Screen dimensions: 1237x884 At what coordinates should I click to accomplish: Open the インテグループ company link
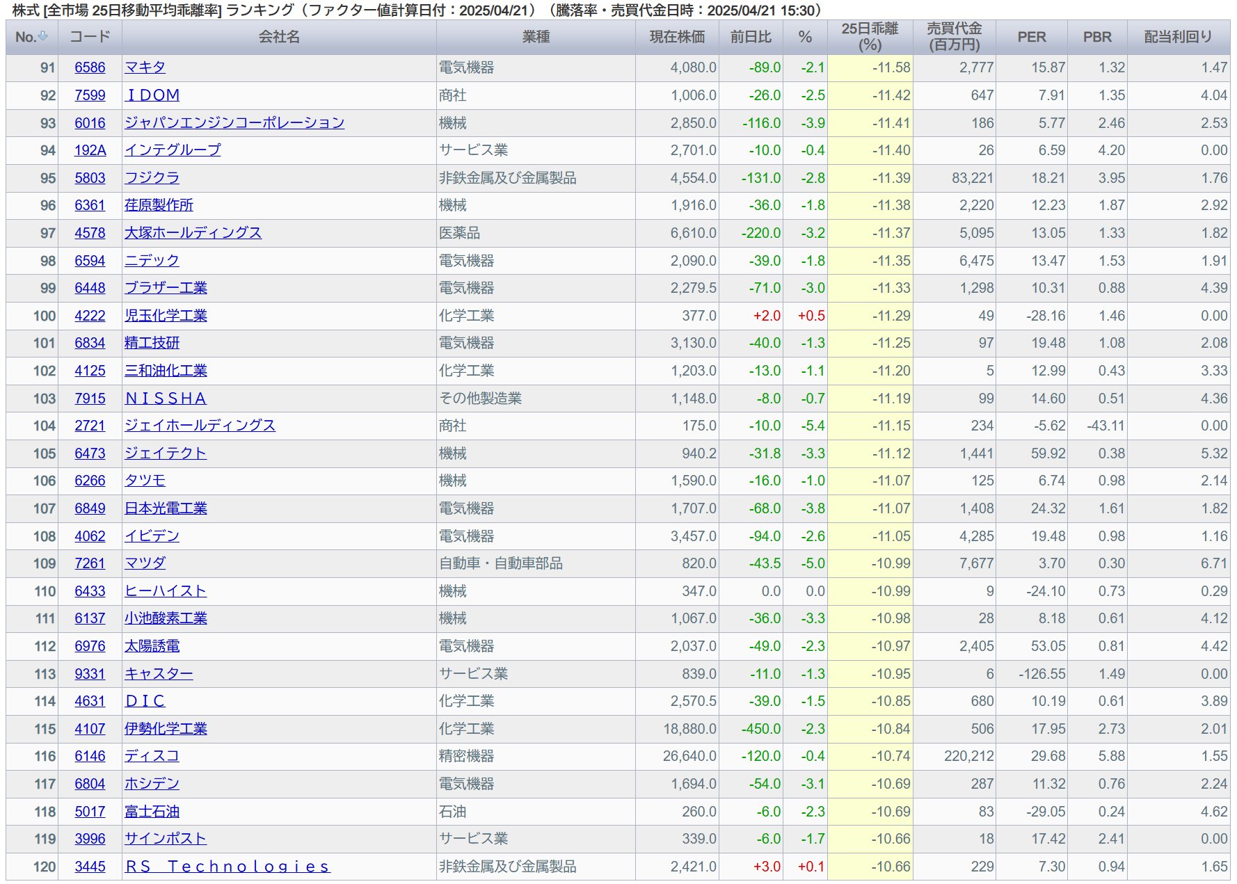coord(173,150)
